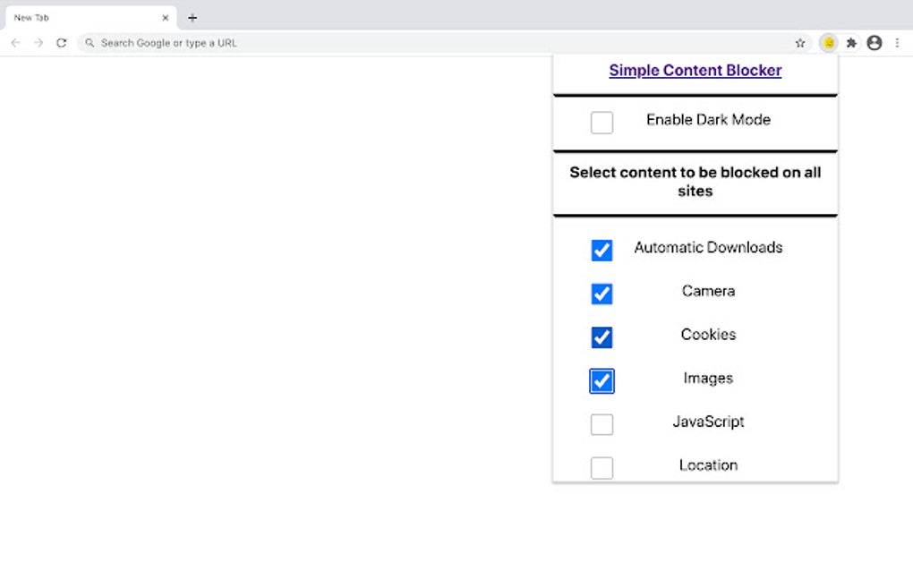
Task: Click the bookmark star icon
Action: tap(798, 42)
